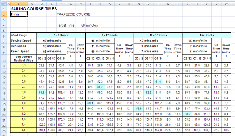Click the SAILING COURSE TIMES title cell

coord(34,9)
